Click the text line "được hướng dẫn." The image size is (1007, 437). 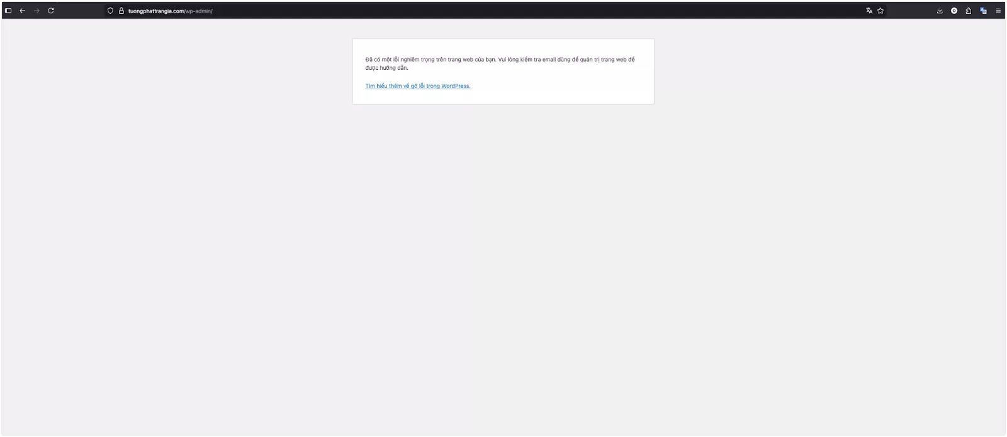pos(387,68)
